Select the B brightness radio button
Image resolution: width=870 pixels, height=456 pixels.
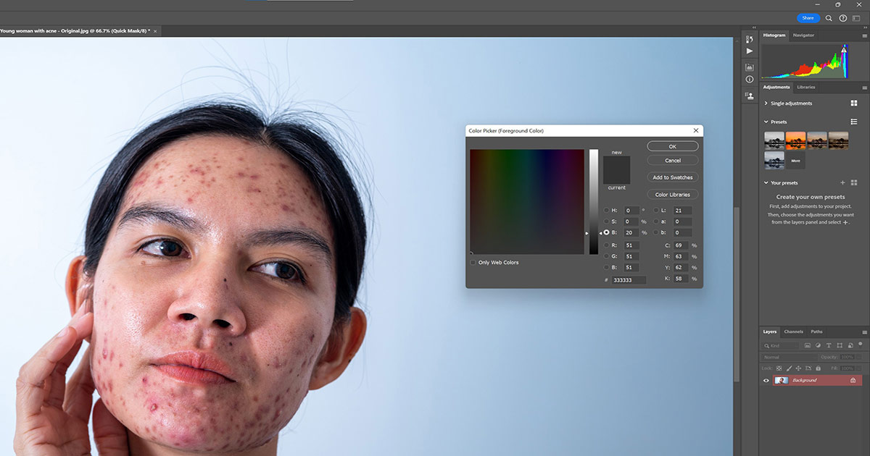tap(606, 232)
